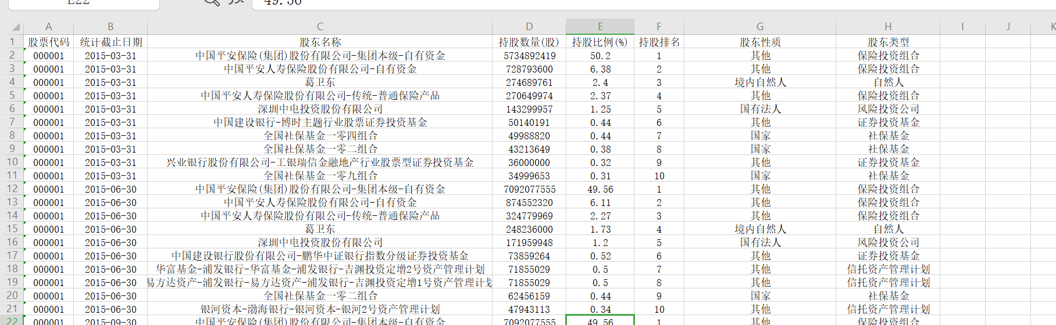Select row 12 header

(x=12, y=189)
